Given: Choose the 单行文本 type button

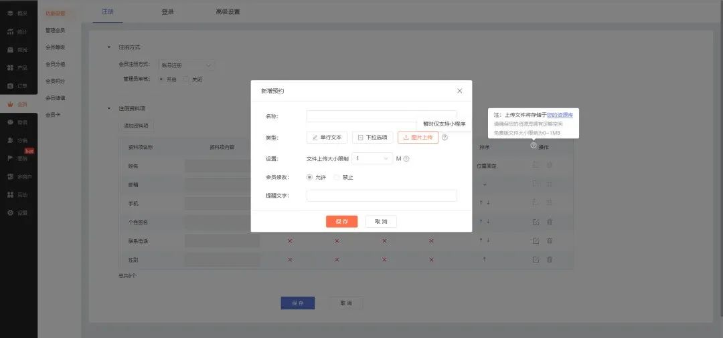Looking at the screenshot, I should pyautogui.click(x=327, y=138).
